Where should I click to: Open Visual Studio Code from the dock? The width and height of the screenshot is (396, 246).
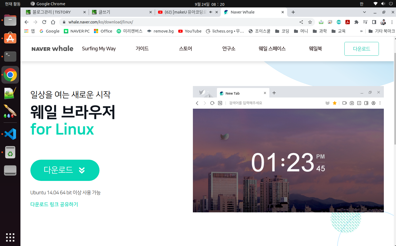coord(10,134)
